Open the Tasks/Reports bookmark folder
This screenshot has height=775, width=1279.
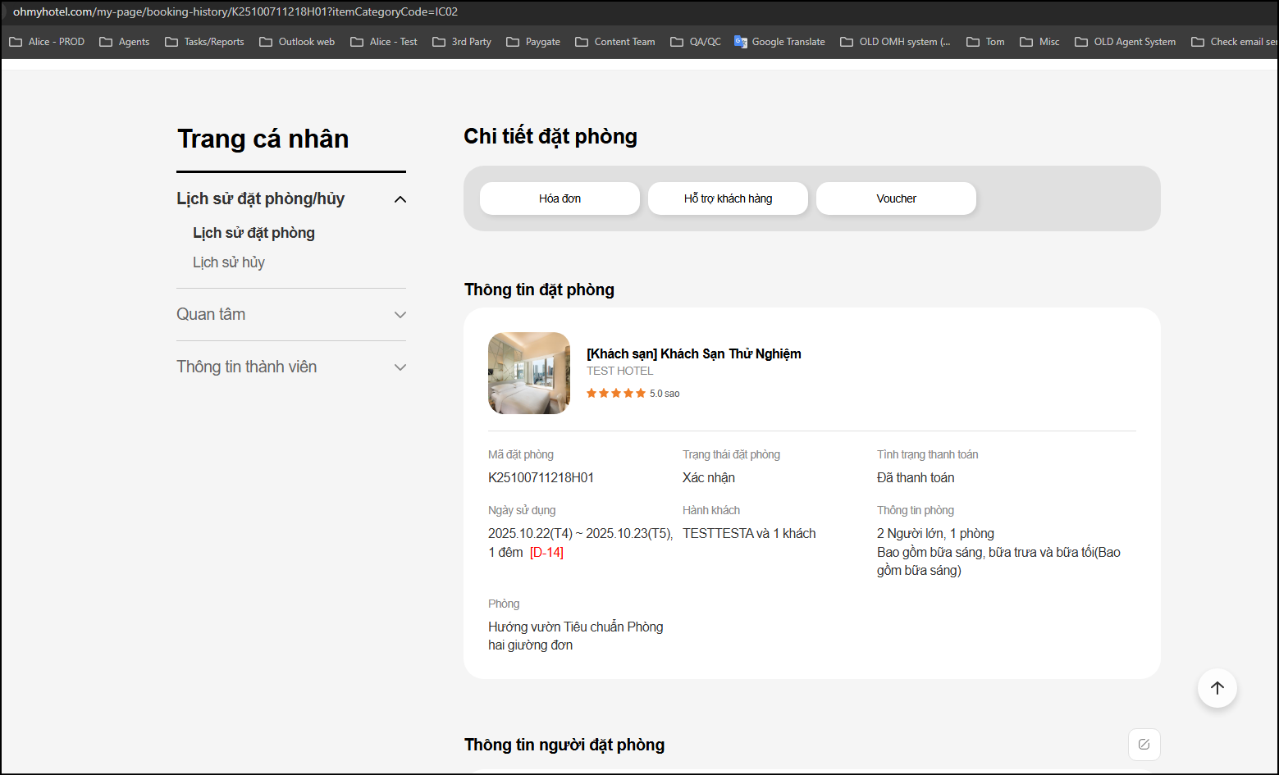(205, 42)
